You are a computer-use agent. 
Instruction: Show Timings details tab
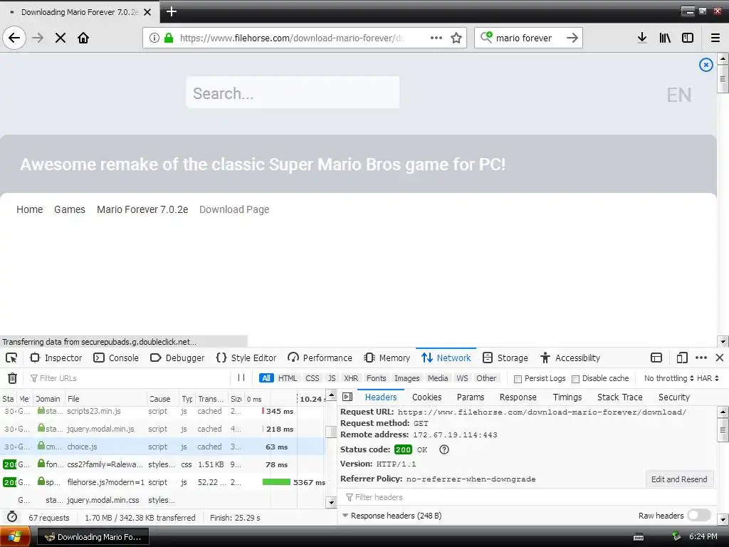tap(567, 397)
